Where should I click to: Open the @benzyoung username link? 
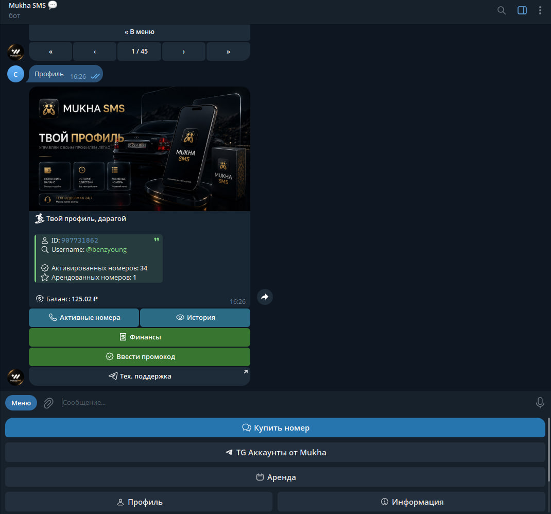(107, 250)
